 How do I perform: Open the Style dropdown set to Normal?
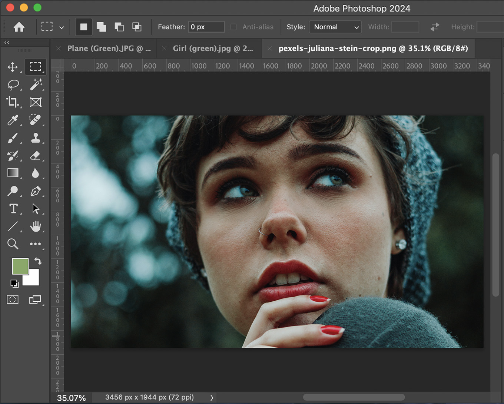click(x=335, y=27)
